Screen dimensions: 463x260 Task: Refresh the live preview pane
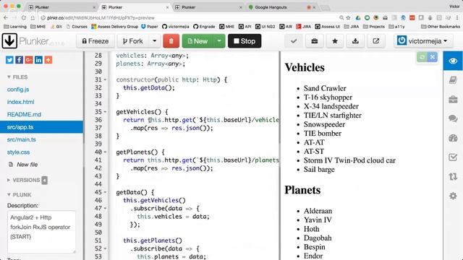point(422,57)
